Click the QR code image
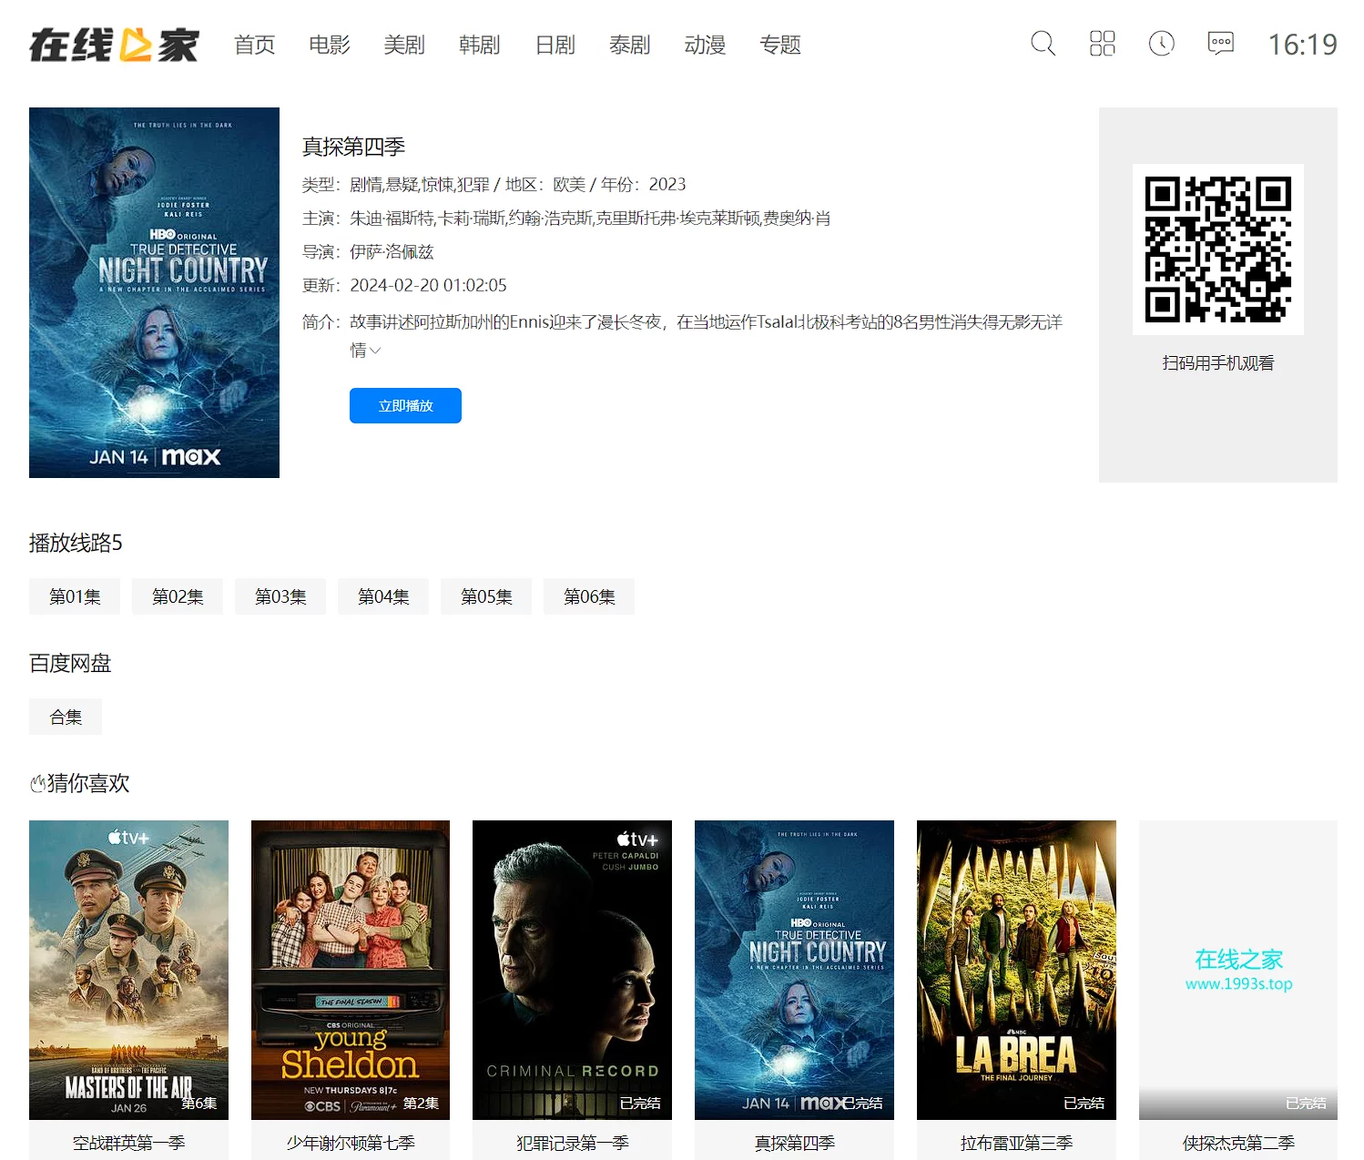 [1217, 249]
